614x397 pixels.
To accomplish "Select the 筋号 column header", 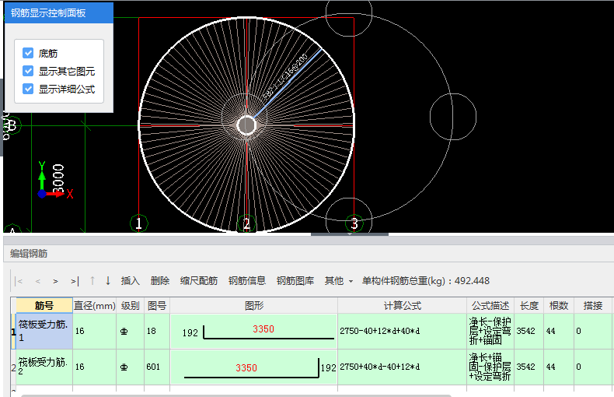I will pos(44,306).
